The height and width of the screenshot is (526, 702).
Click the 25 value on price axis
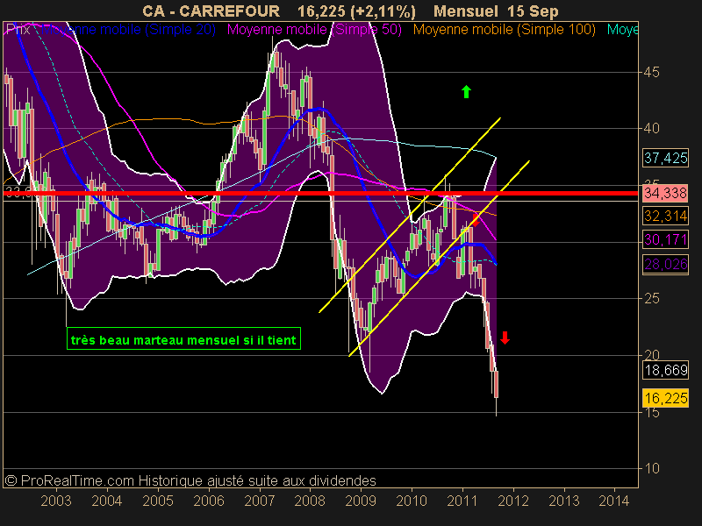point(651,298)
